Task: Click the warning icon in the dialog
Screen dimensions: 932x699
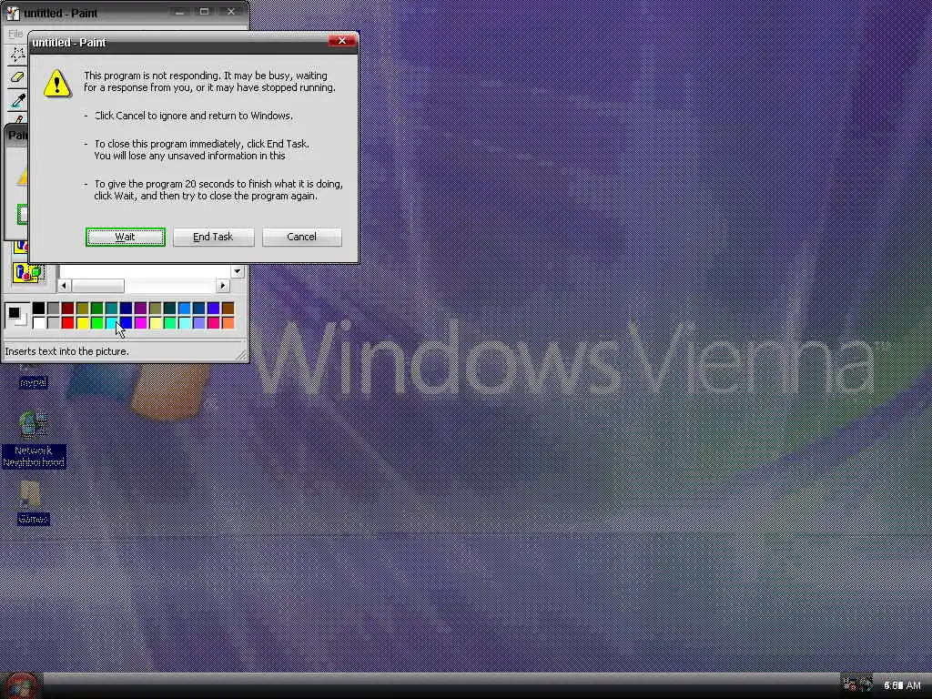Action: point(57,83)
